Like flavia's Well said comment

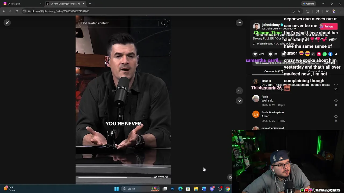coord(336,101)
